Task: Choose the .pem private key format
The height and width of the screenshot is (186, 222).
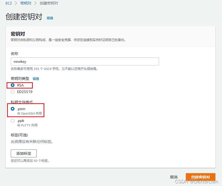Action: point(13,109)
